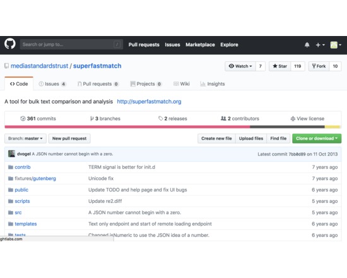The width and height of the screenshot is (347, 278).
Task: Open commit hash 7bb0d89
Action: (297, 154)
